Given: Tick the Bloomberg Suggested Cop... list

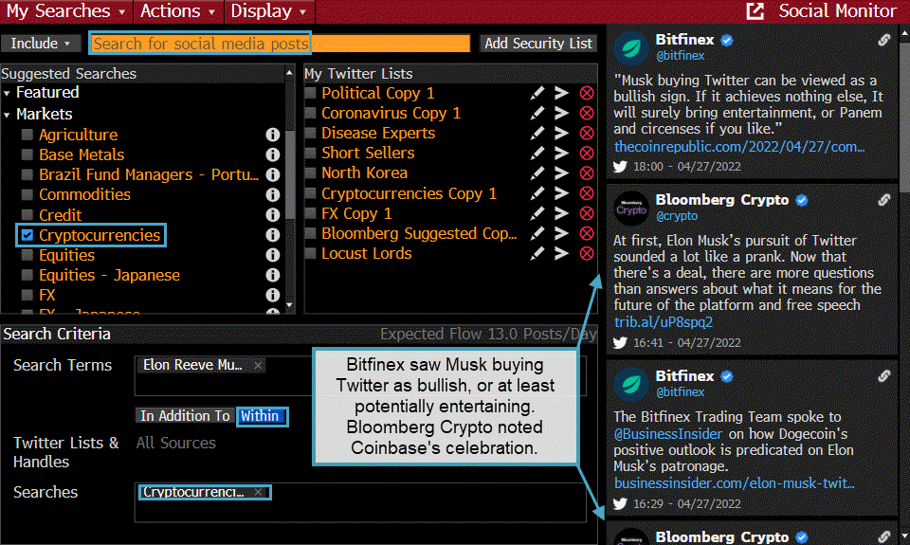Looking at the screenshot, I should coord(311,233).
